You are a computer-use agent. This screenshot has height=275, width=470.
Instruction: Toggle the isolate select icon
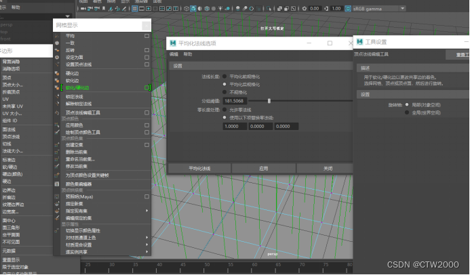[269, 9]
